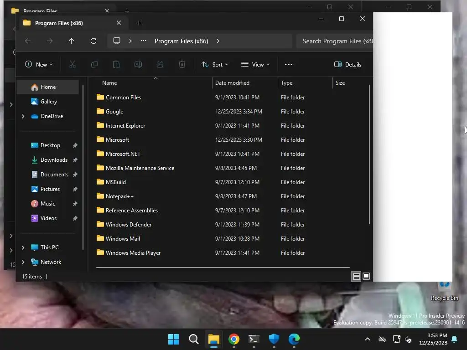Image resolution: width=467 pixels, height=350 pixels.
Task: Select the Program Files (x86) tab
Action: click(x=73, y=23)
